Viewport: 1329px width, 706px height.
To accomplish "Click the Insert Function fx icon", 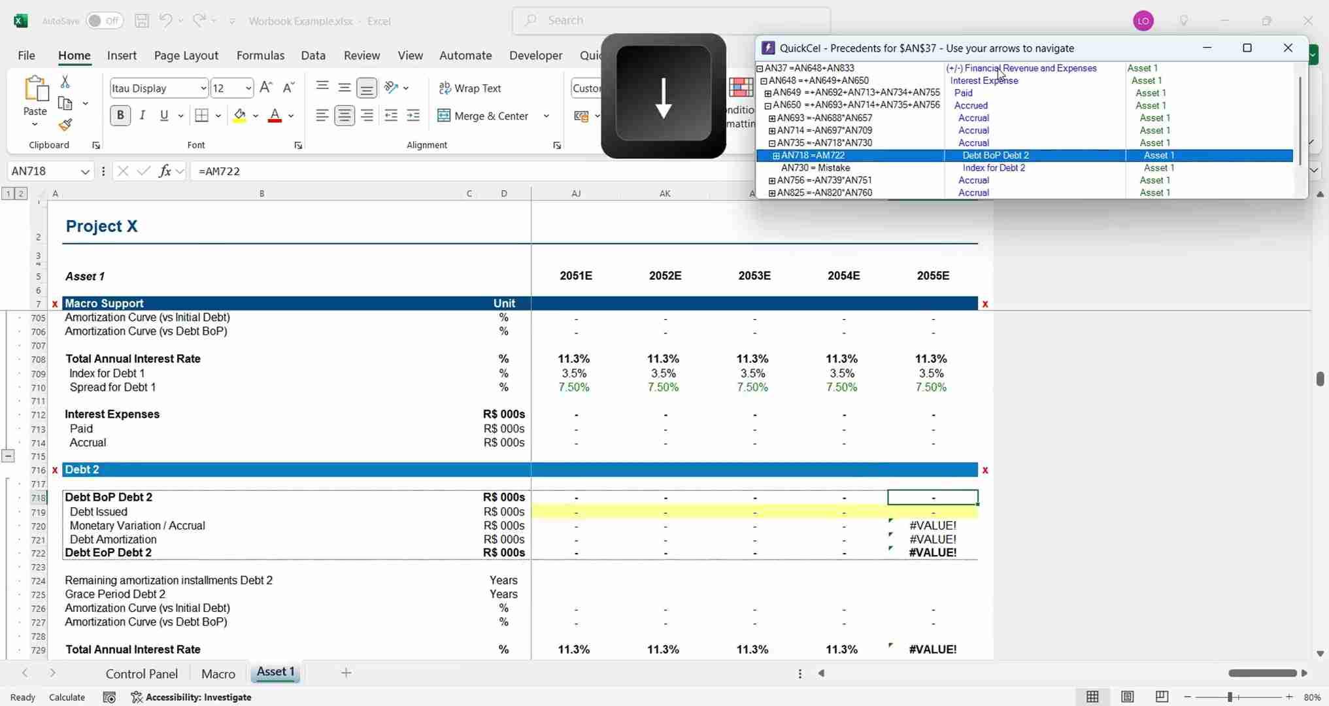I will tap(165, 171).
